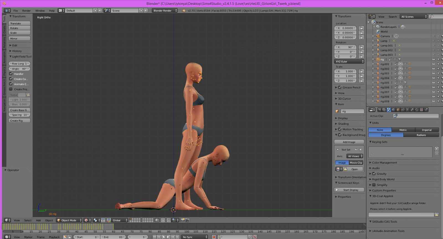Viewport: 443px width, 239px height.
Task: Toggle the Create Ca... checkbox
Action: point(11,79)
